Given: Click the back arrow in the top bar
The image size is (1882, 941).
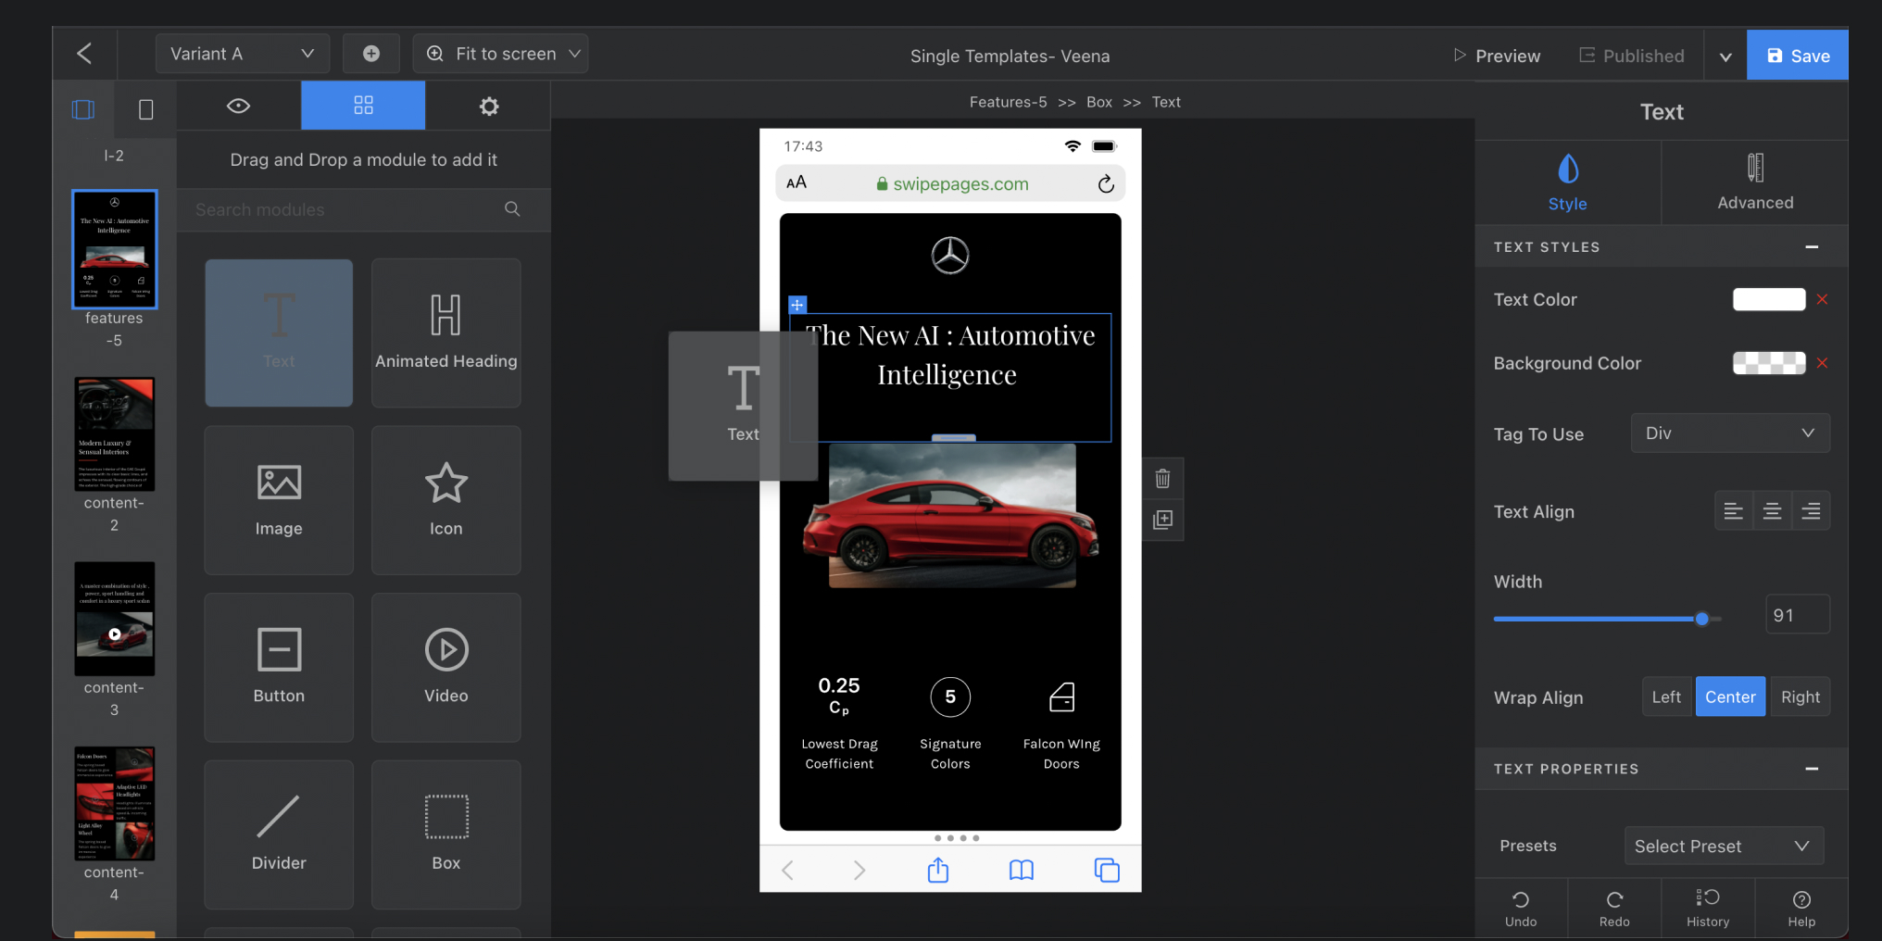Looking at the screenshot, I should [84, 54].
